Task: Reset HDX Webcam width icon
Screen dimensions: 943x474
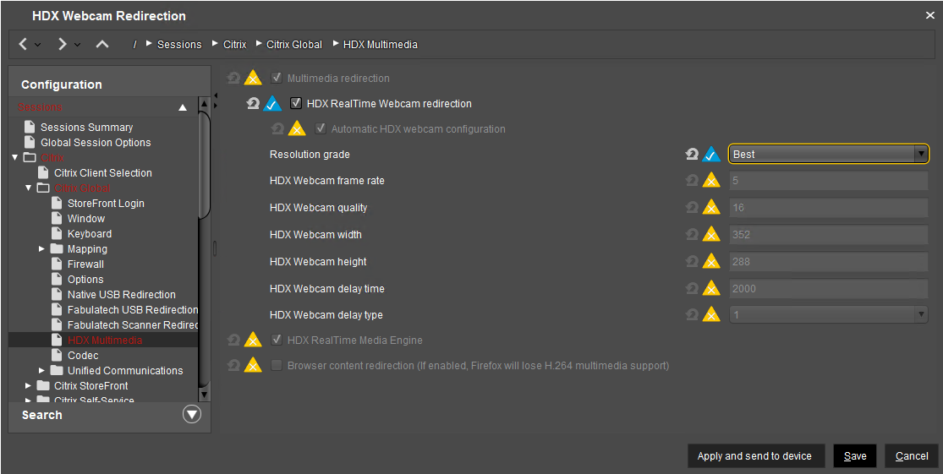Action: coord(692,234)
